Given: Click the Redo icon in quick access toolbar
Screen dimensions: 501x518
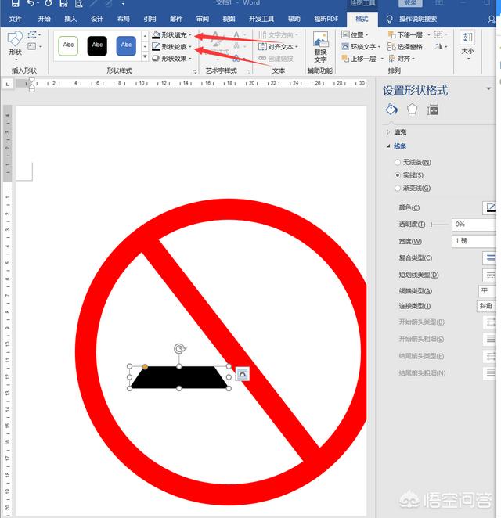Looking at the screenshot, I should [49, 3].
